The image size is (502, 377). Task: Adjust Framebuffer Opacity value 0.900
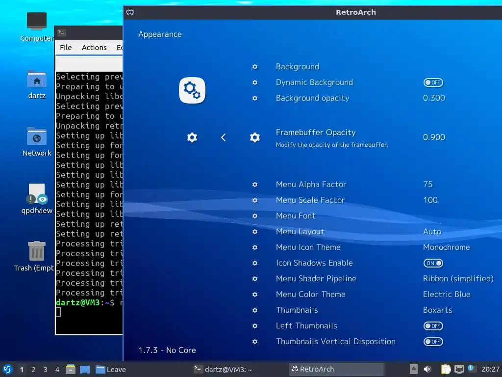coord(434,137)
